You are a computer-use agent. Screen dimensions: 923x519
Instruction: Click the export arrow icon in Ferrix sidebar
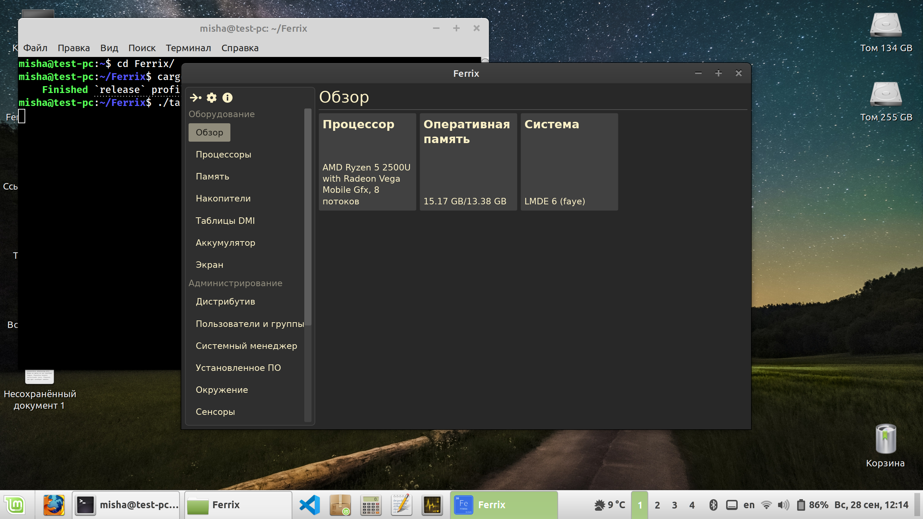[195, 98]
